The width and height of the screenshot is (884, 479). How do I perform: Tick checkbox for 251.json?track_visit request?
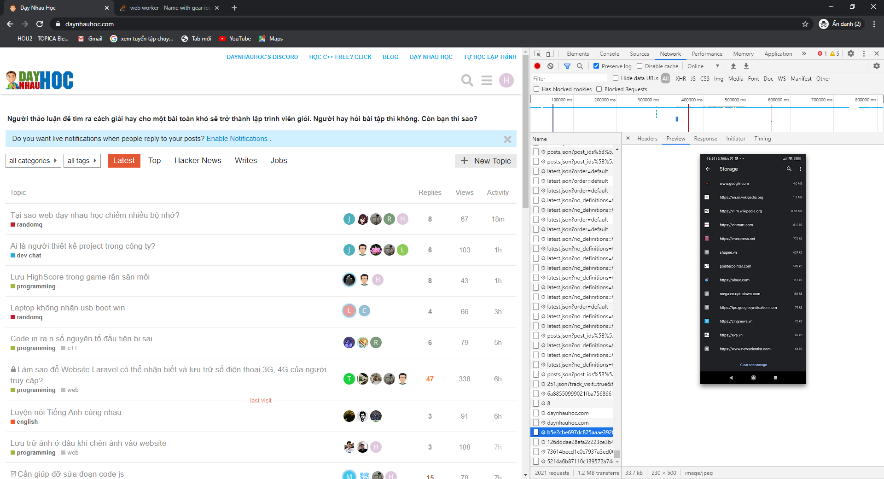pos(536,384)
